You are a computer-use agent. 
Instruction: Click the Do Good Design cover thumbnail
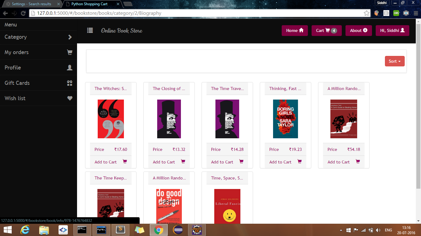(169, 206)
